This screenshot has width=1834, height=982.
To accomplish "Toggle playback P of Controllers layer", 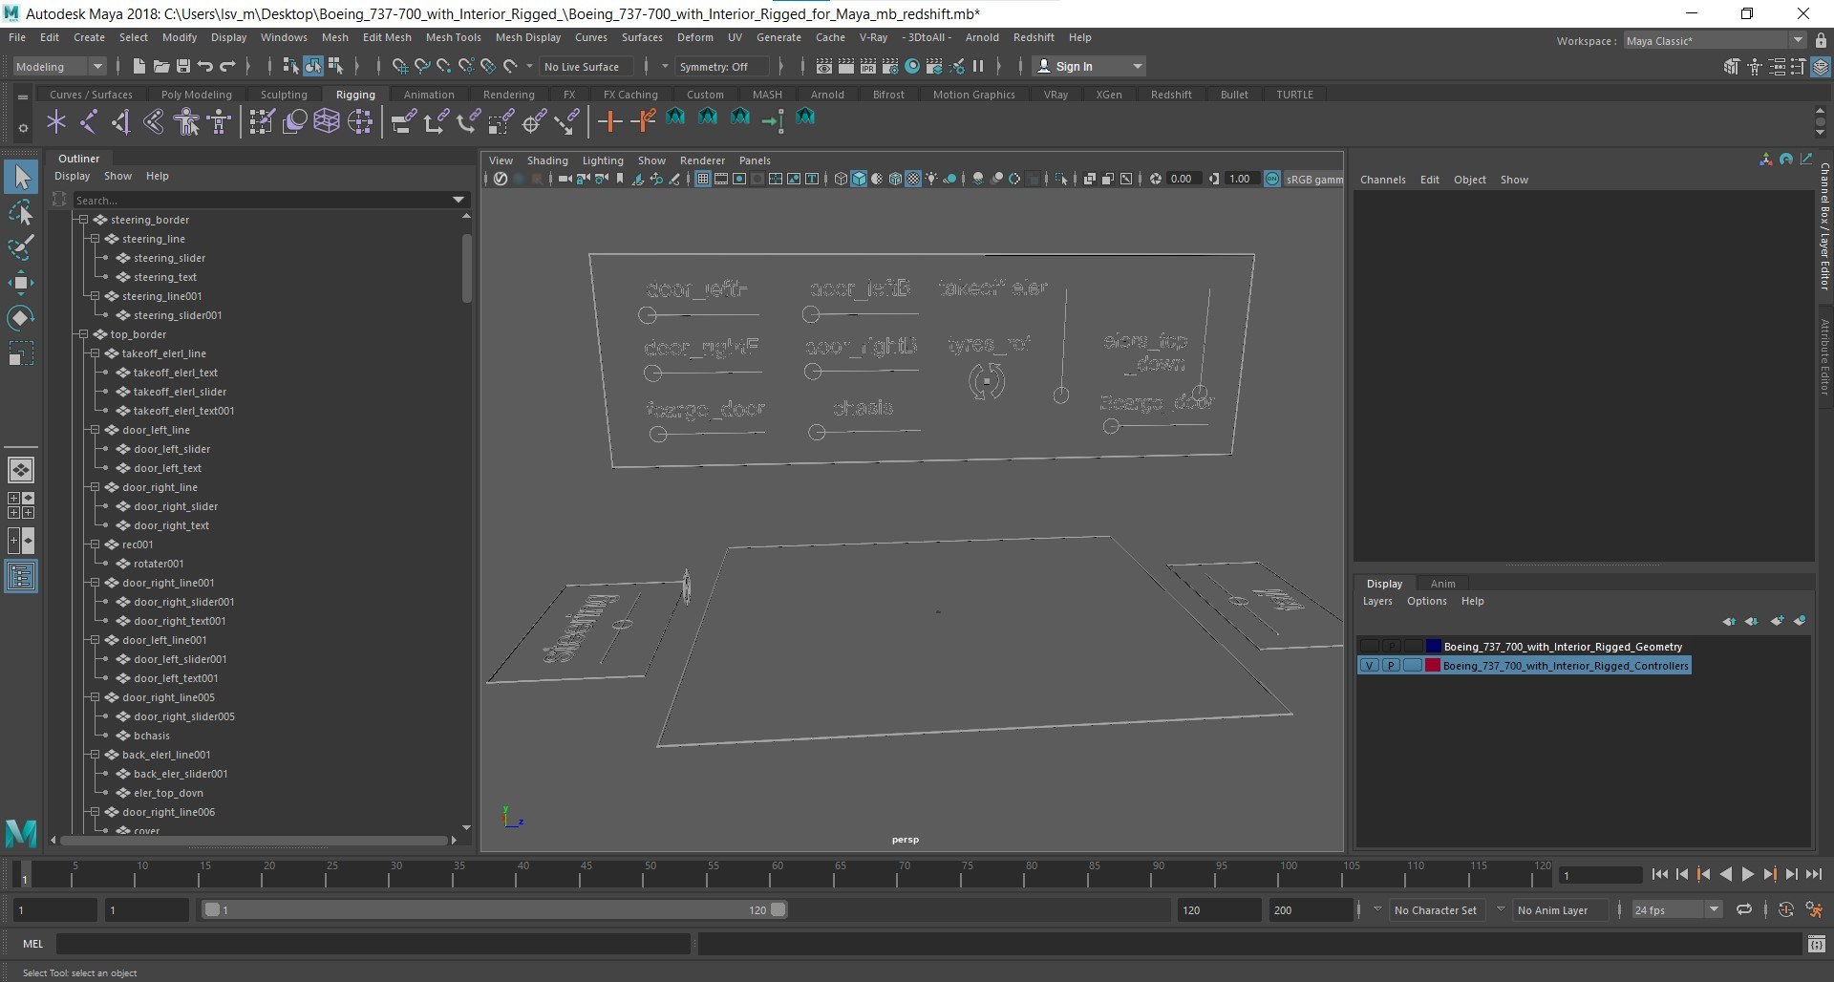I will pos(1391,666).
